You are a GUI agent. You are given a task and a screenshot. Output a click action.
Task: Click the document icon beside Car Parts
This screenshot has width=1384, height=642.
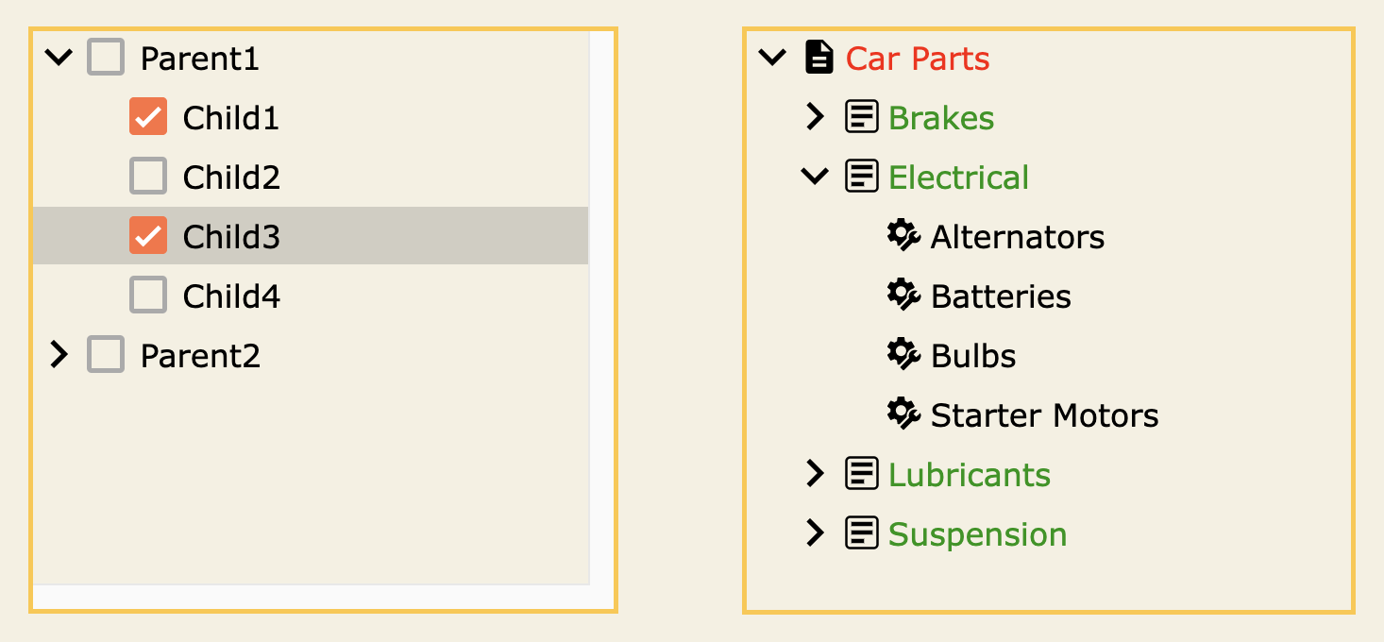[x=819, y=58]
